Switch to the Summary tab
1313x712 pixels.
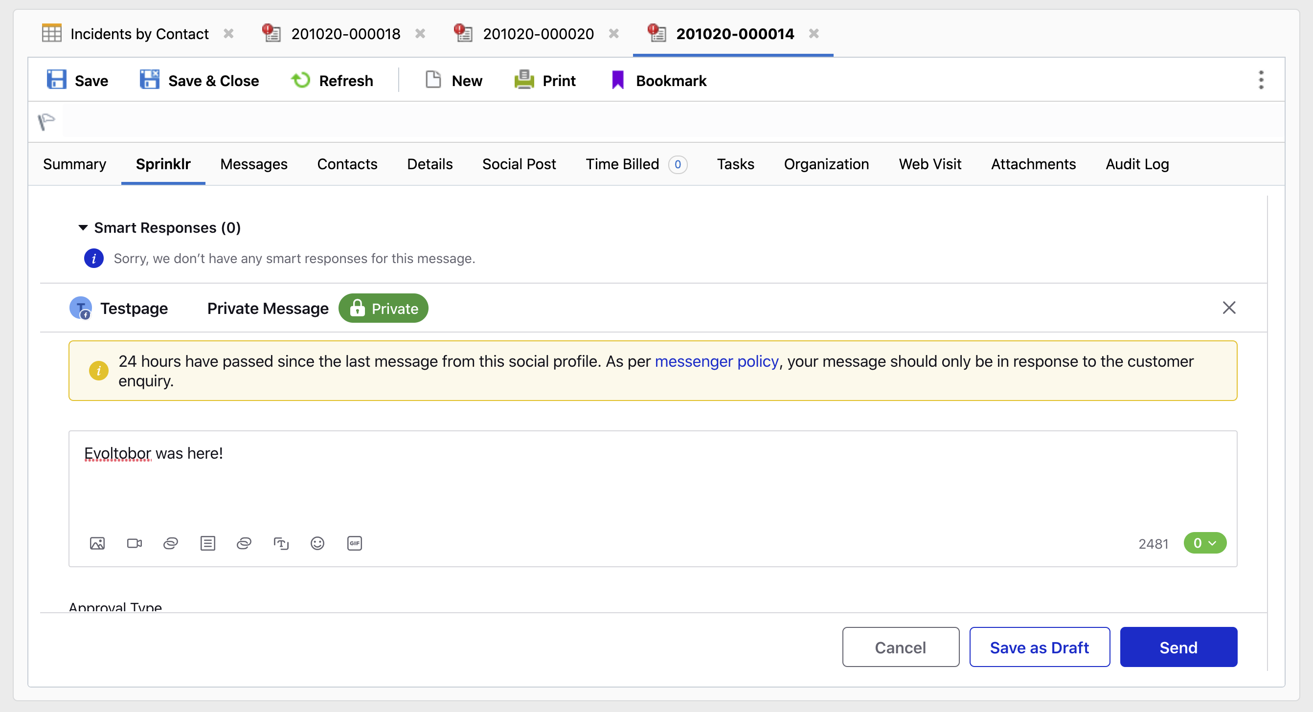[x=75, y=164]
